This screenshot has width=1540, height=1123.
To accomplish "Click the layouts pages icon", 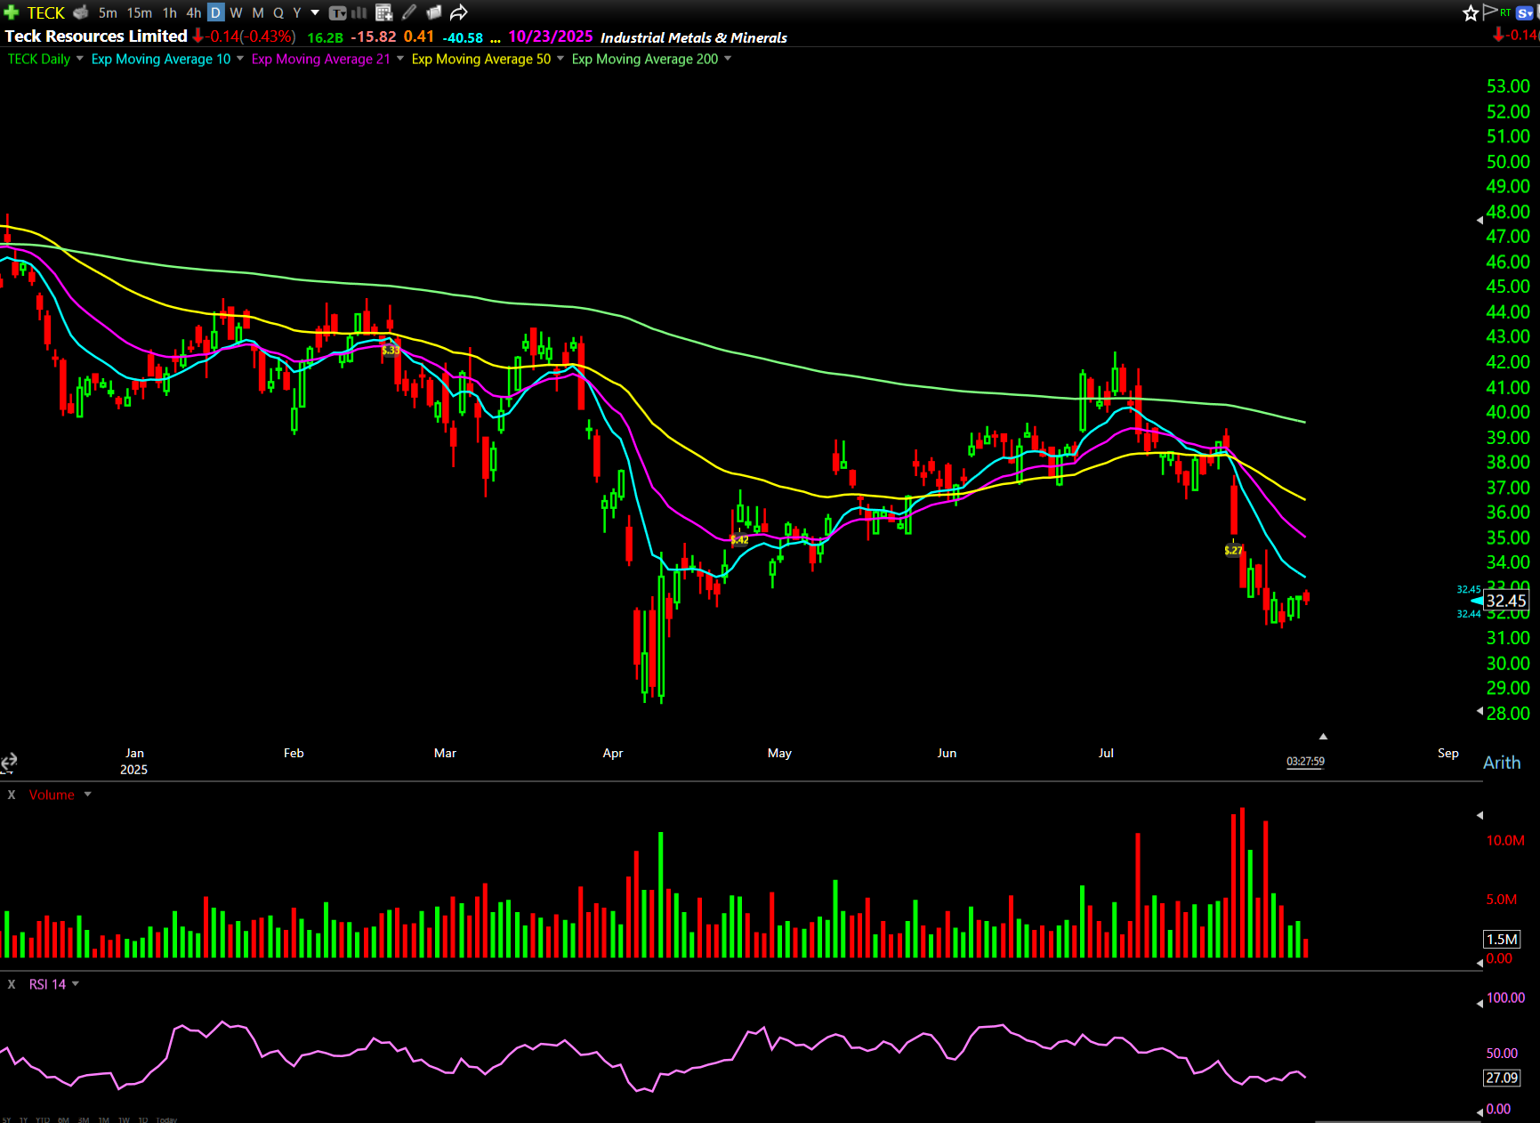I will pyautogui.click(x=434, y=12).
